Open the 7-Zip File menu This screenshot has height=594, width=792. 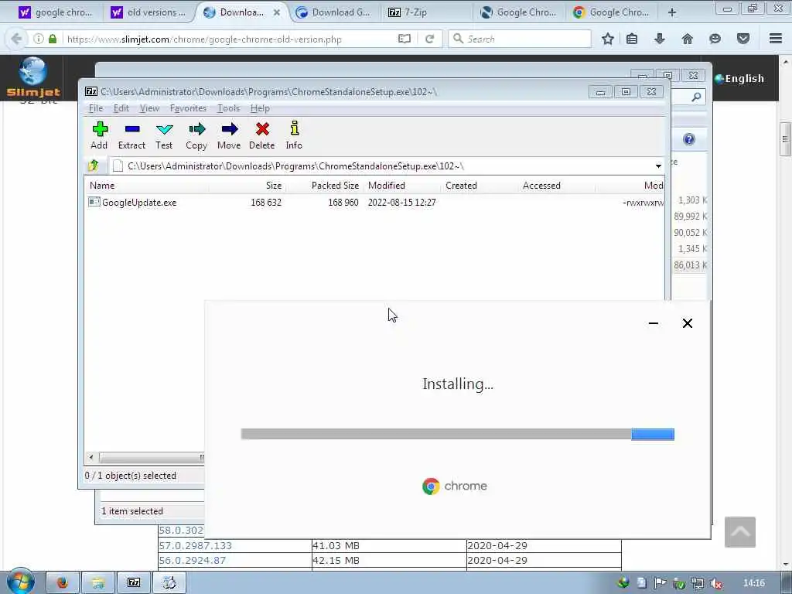tap(95, 108)
